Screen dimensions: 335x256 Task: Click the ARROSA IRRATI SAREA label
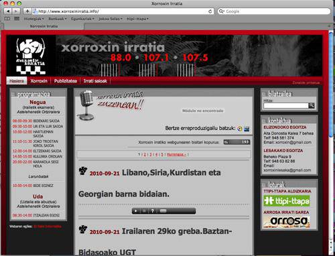click(x=286, y=212)
